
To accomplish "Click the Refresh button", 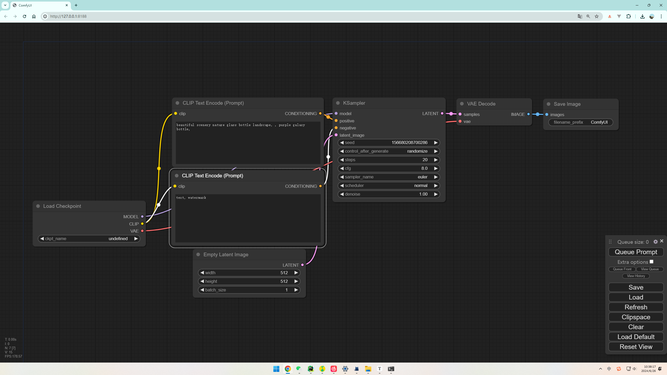I will [636, 307].
